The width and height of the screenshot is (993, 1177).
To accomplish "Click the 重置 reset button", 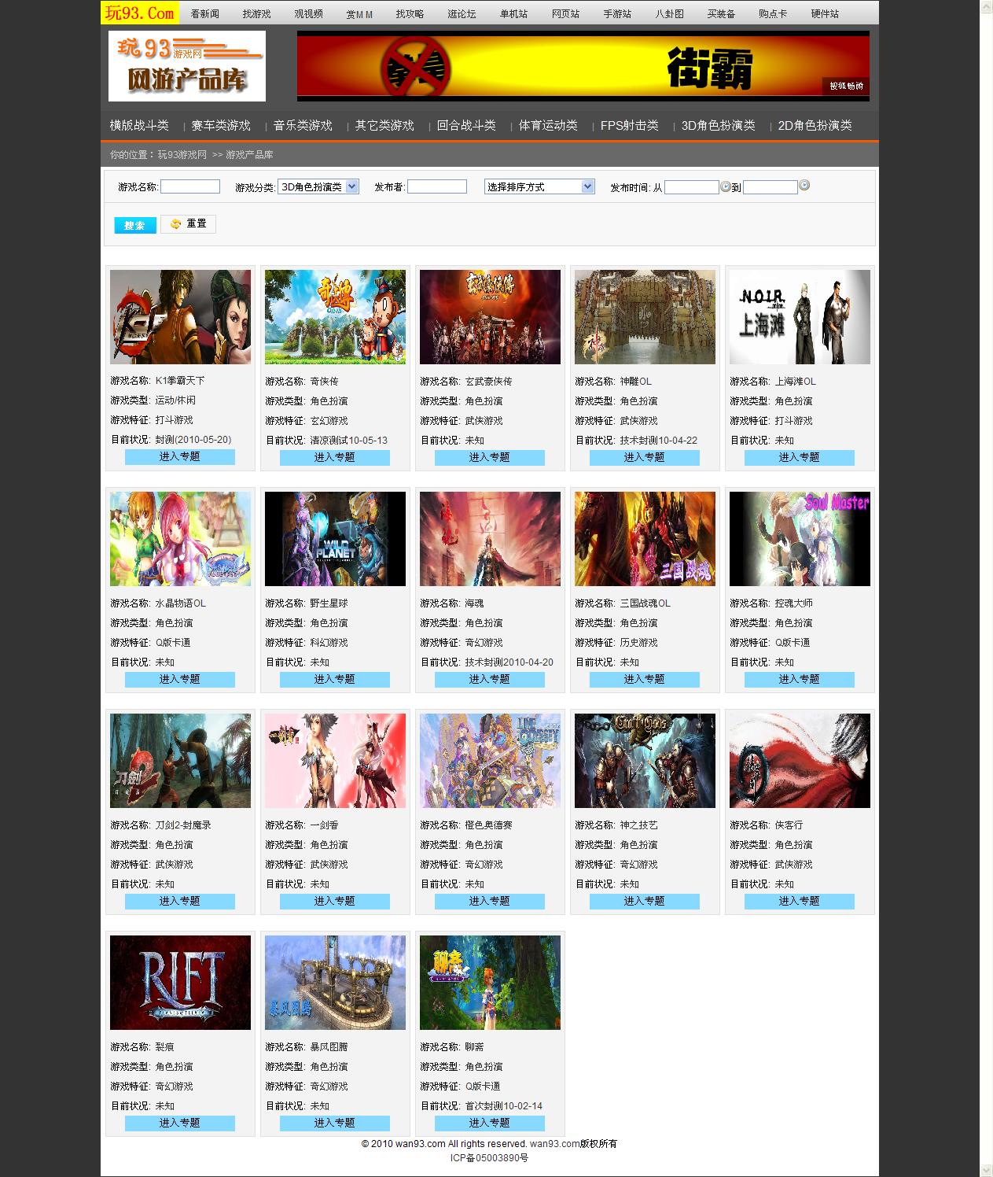I will tap(189, 224).
